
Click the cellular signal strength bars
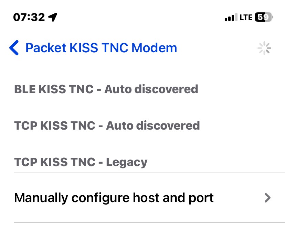[231, 17]
